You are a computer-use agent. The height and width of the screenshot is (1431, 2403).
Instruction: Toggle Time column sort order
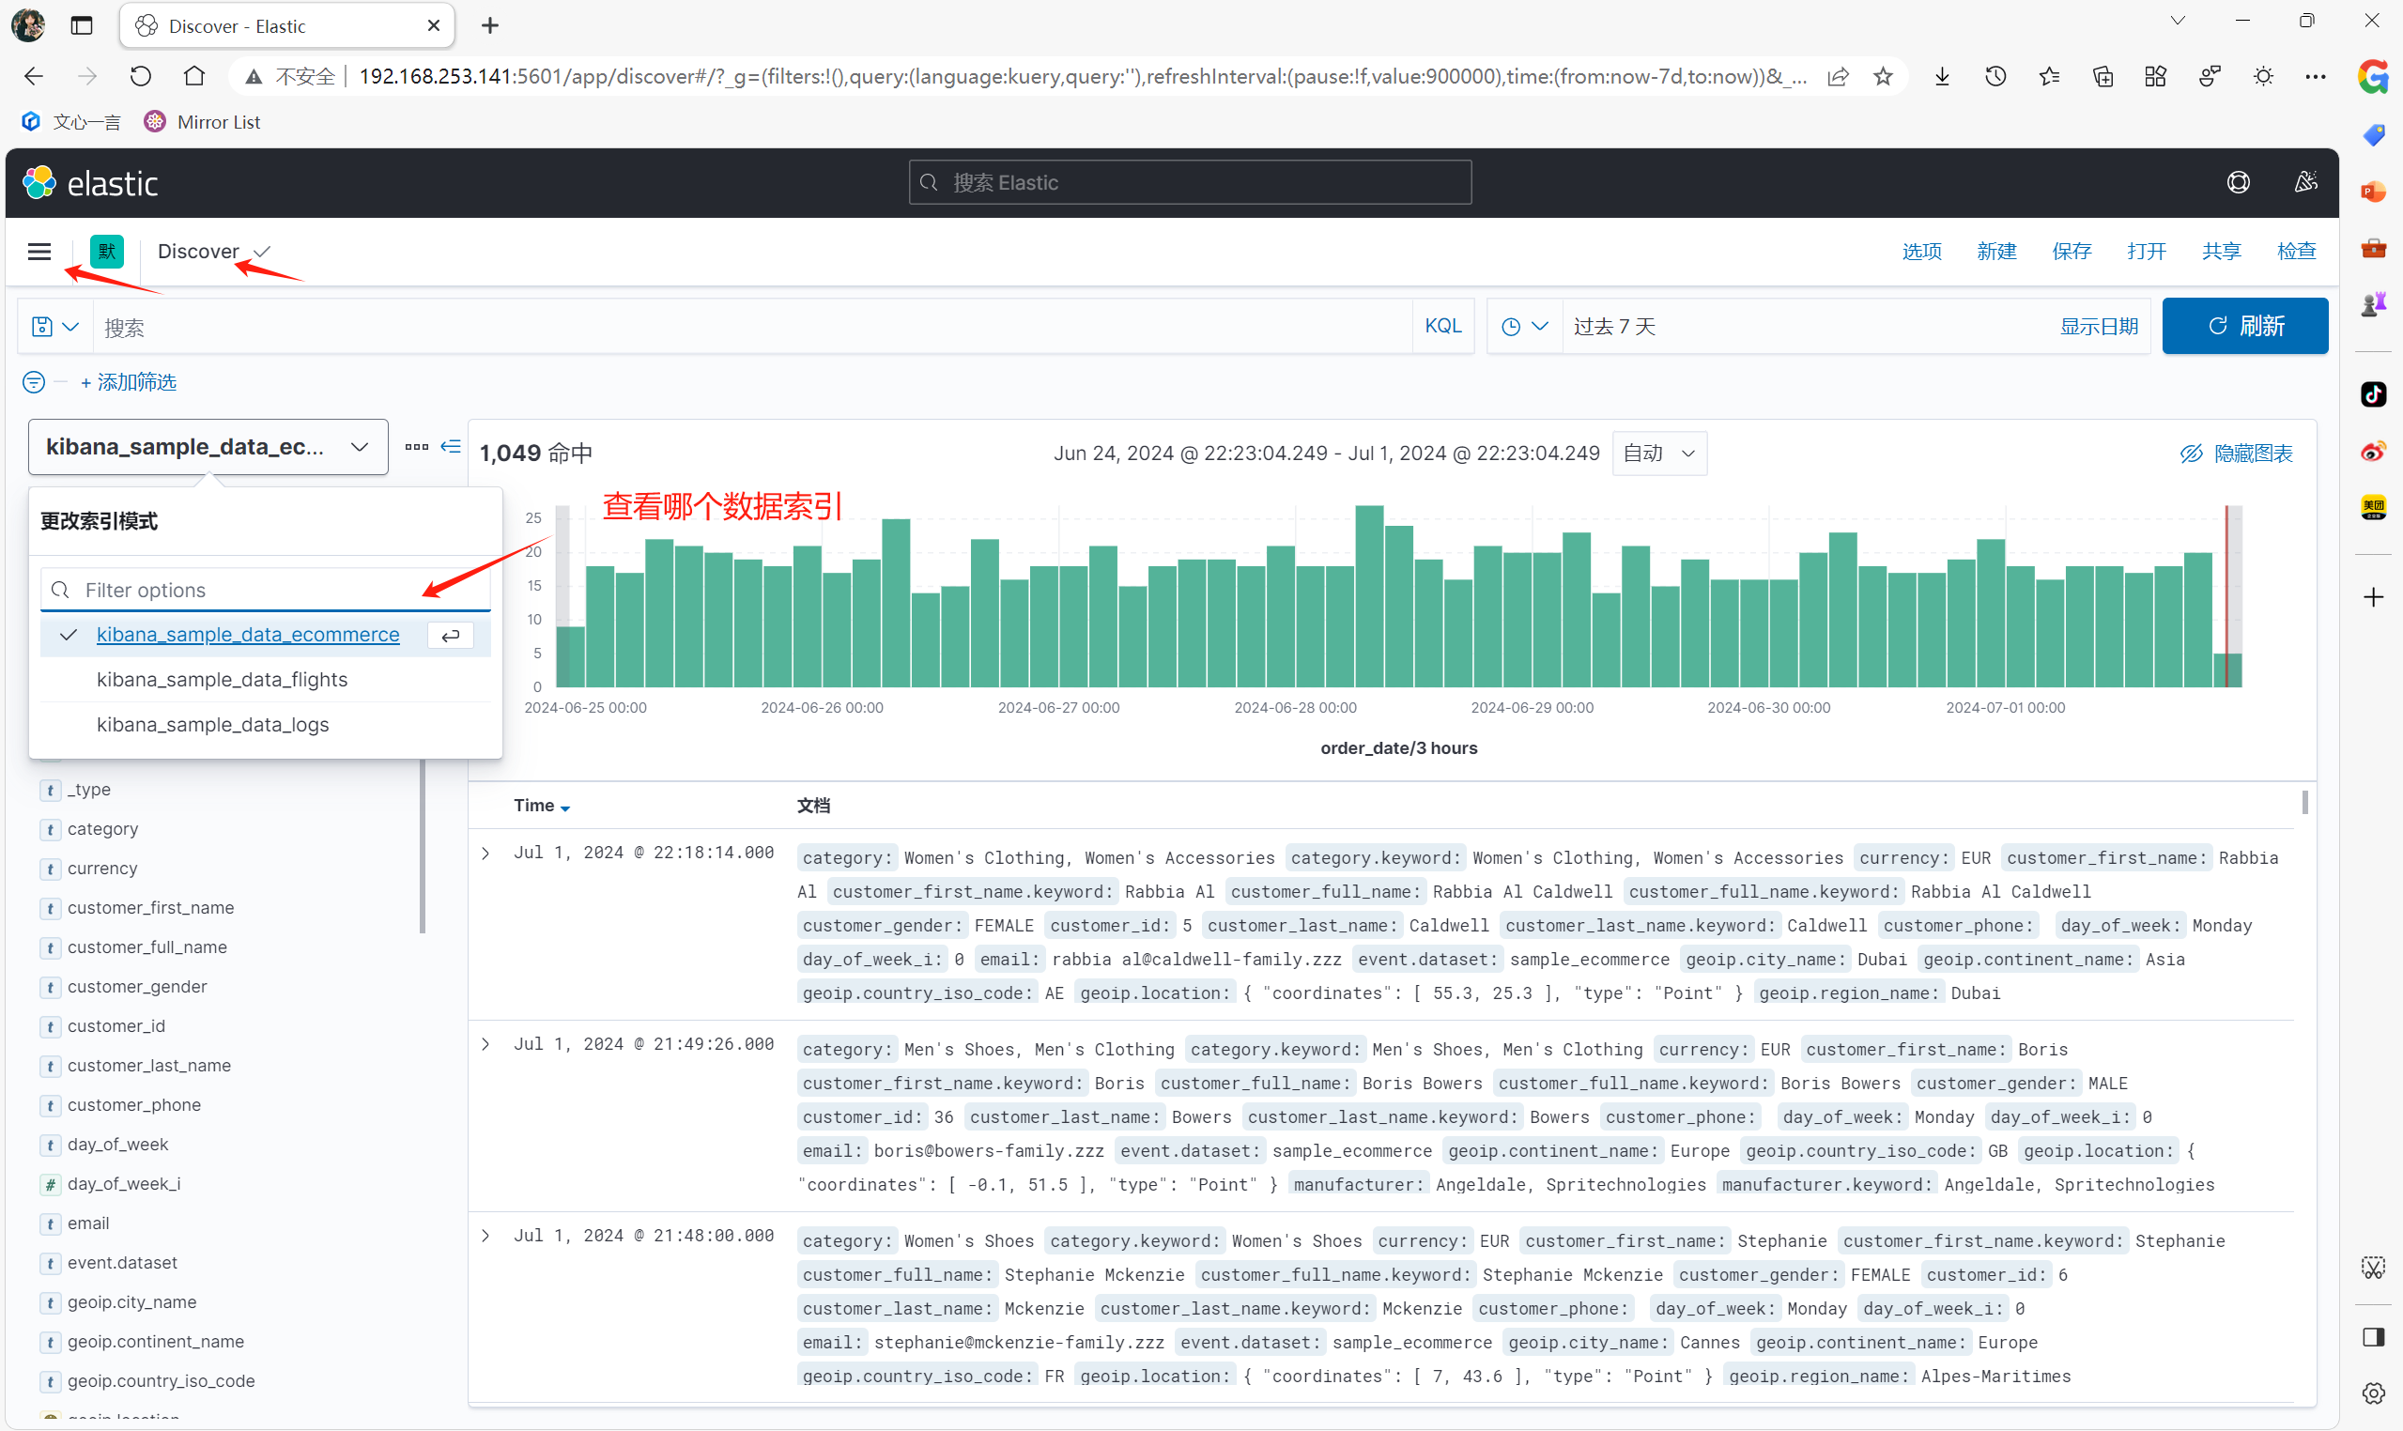click(542, 806)
